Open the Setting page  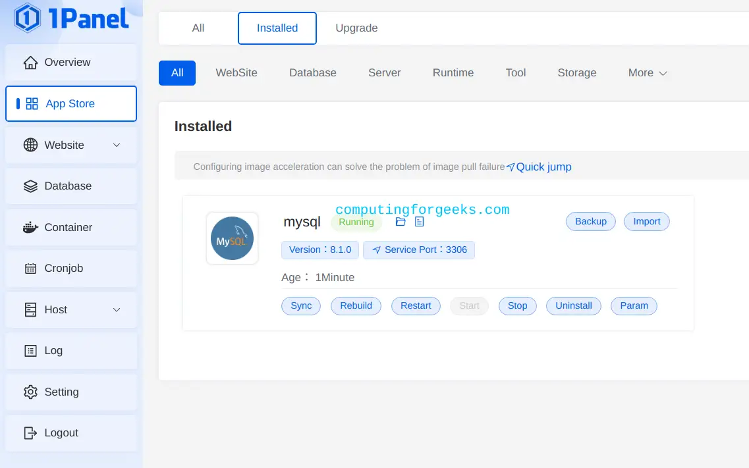point(71,392)
